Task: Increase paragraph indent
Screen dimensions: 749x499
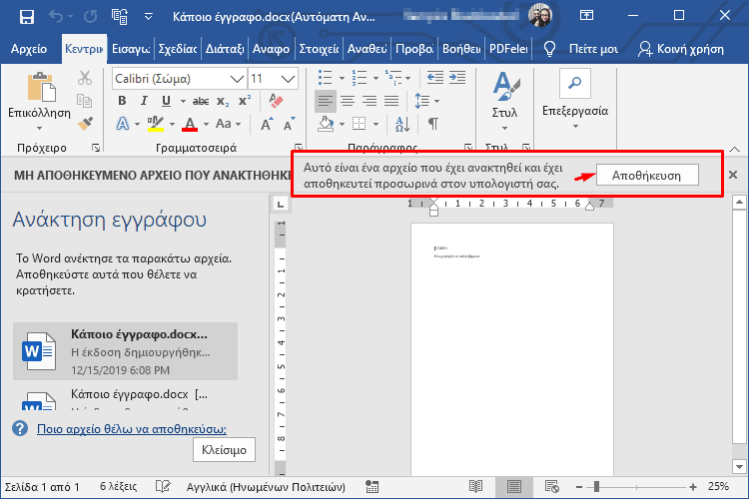Action: [x=457, y=78]
